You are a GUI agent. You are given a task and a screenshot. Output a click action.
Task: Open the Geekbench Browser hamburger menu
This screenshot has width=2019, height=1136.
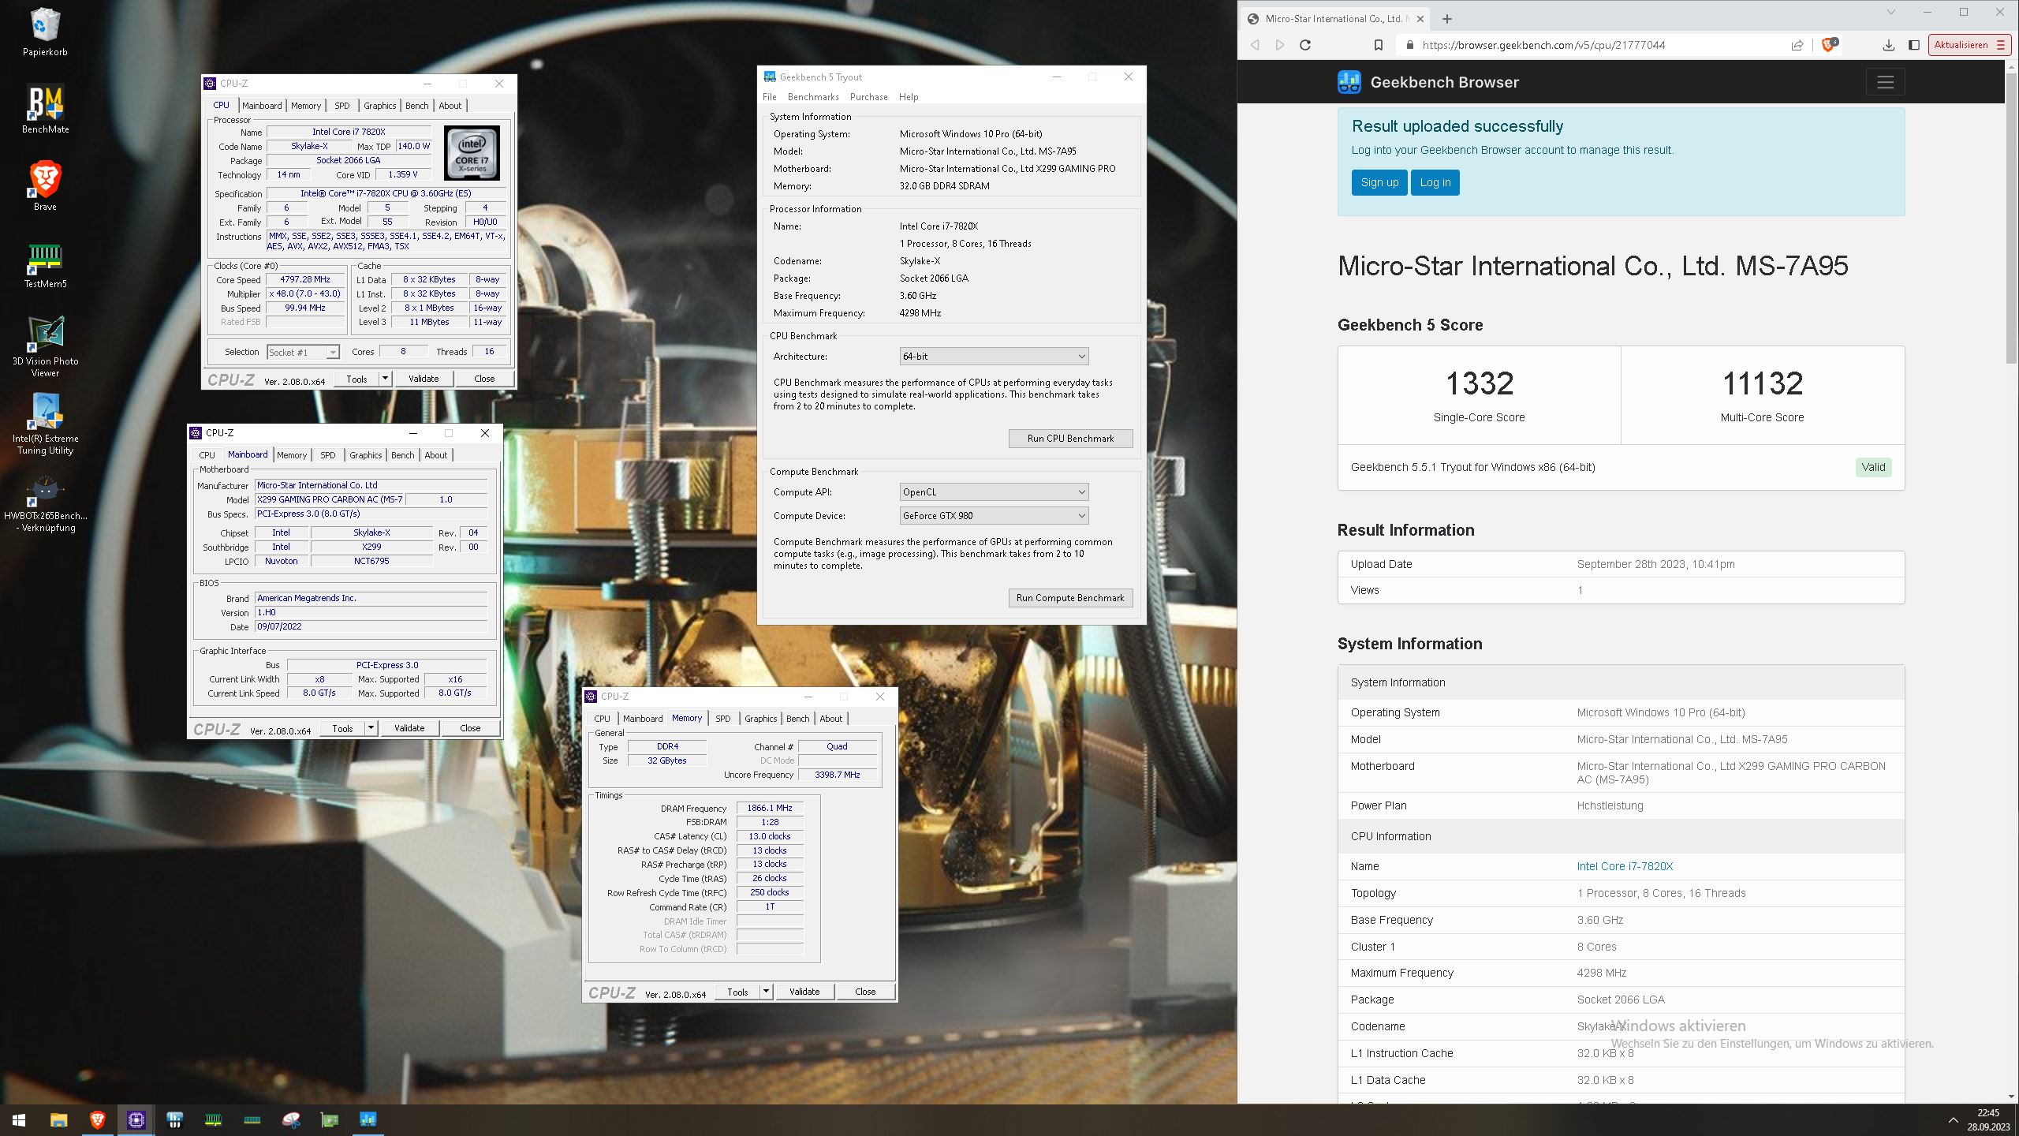[1885, 82]
